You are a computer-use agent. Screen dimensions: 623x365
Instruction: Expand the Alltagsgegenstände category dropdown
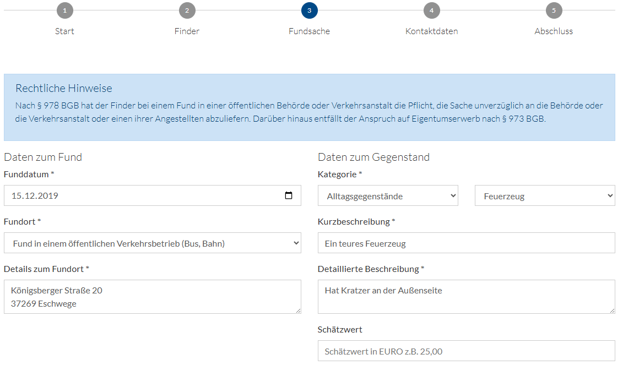[388, 195]
